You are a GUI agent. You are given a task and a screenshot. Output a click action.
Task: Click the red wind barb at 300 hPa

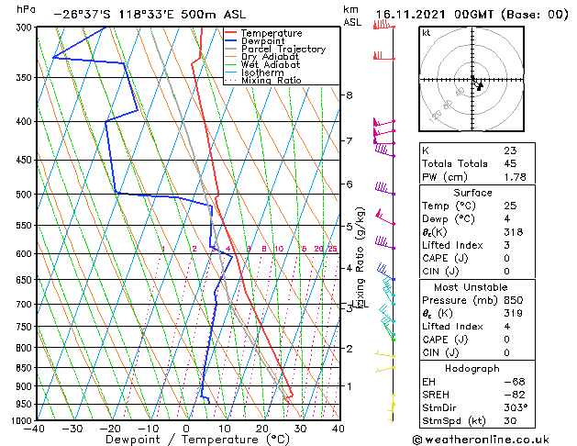coord(383,25)
